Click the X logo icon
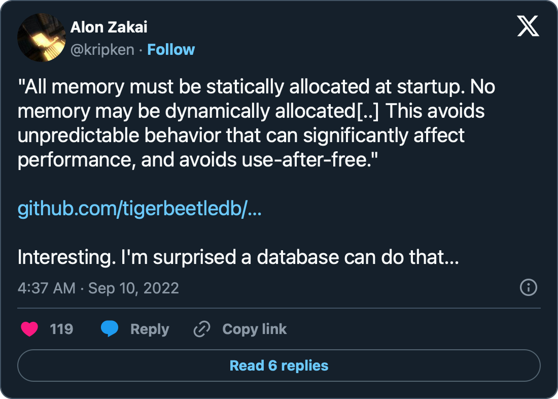 [528, 25]
